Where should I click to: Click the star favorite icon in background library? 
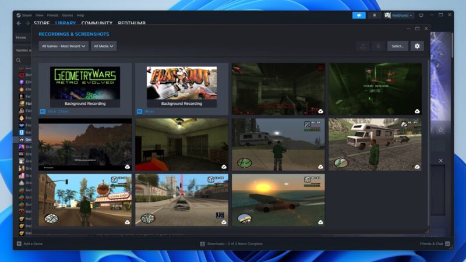441,129
